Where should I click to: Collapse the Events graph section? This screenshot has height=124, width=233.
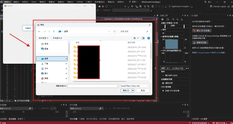162,29
